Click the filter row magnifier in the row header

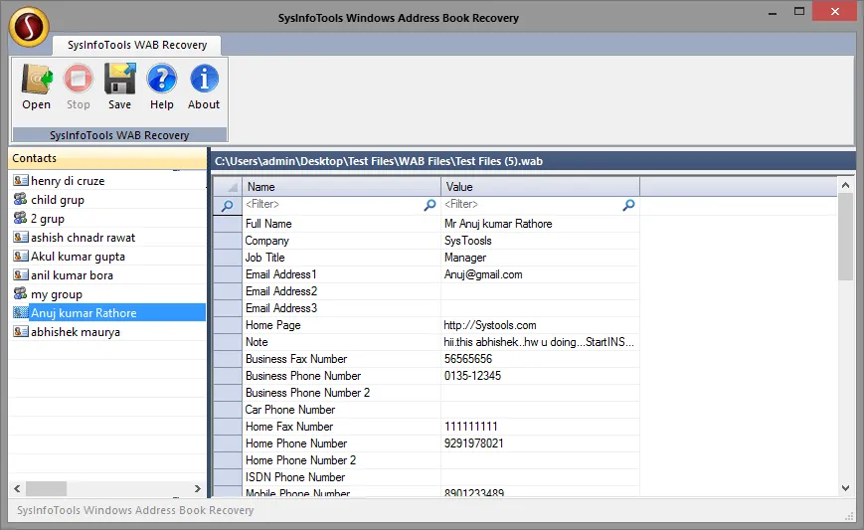[227, 206]
